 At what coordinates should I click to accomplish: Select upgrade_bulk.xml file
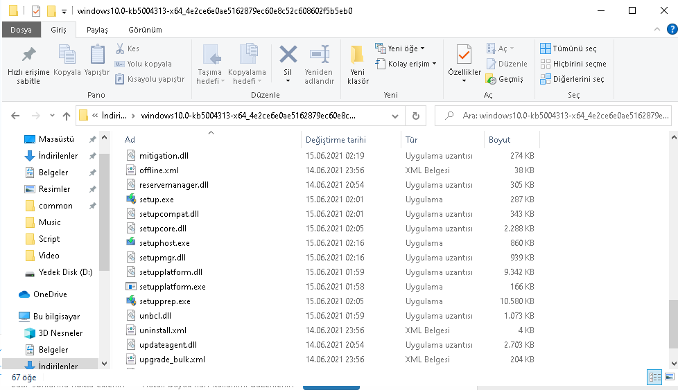pyautogui.click(x=172, y=360)
